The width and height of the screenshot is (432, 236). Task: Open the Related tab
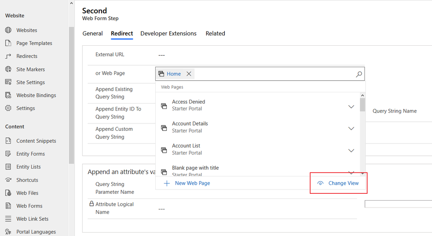pos(215,34)
